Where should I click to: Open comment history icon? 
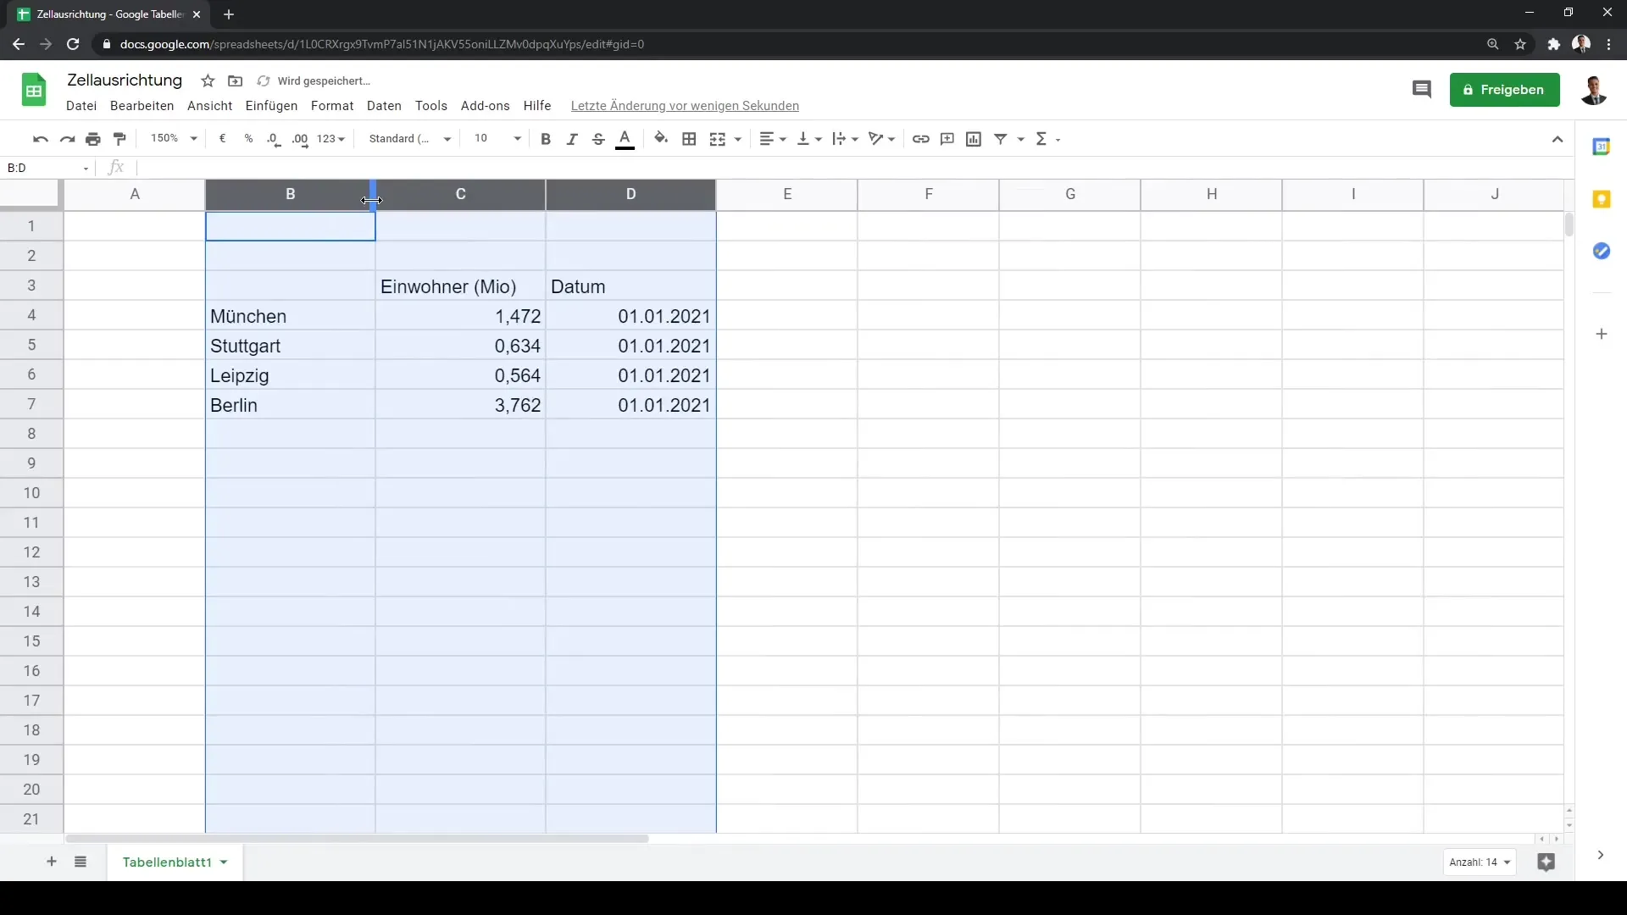pyautogui.click(x=1421, y=90)
